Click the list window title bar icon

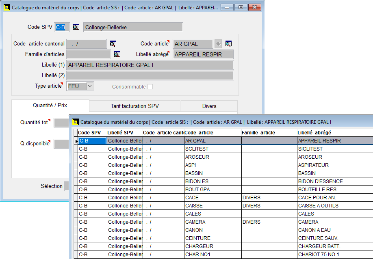click(x=76, y=122)
